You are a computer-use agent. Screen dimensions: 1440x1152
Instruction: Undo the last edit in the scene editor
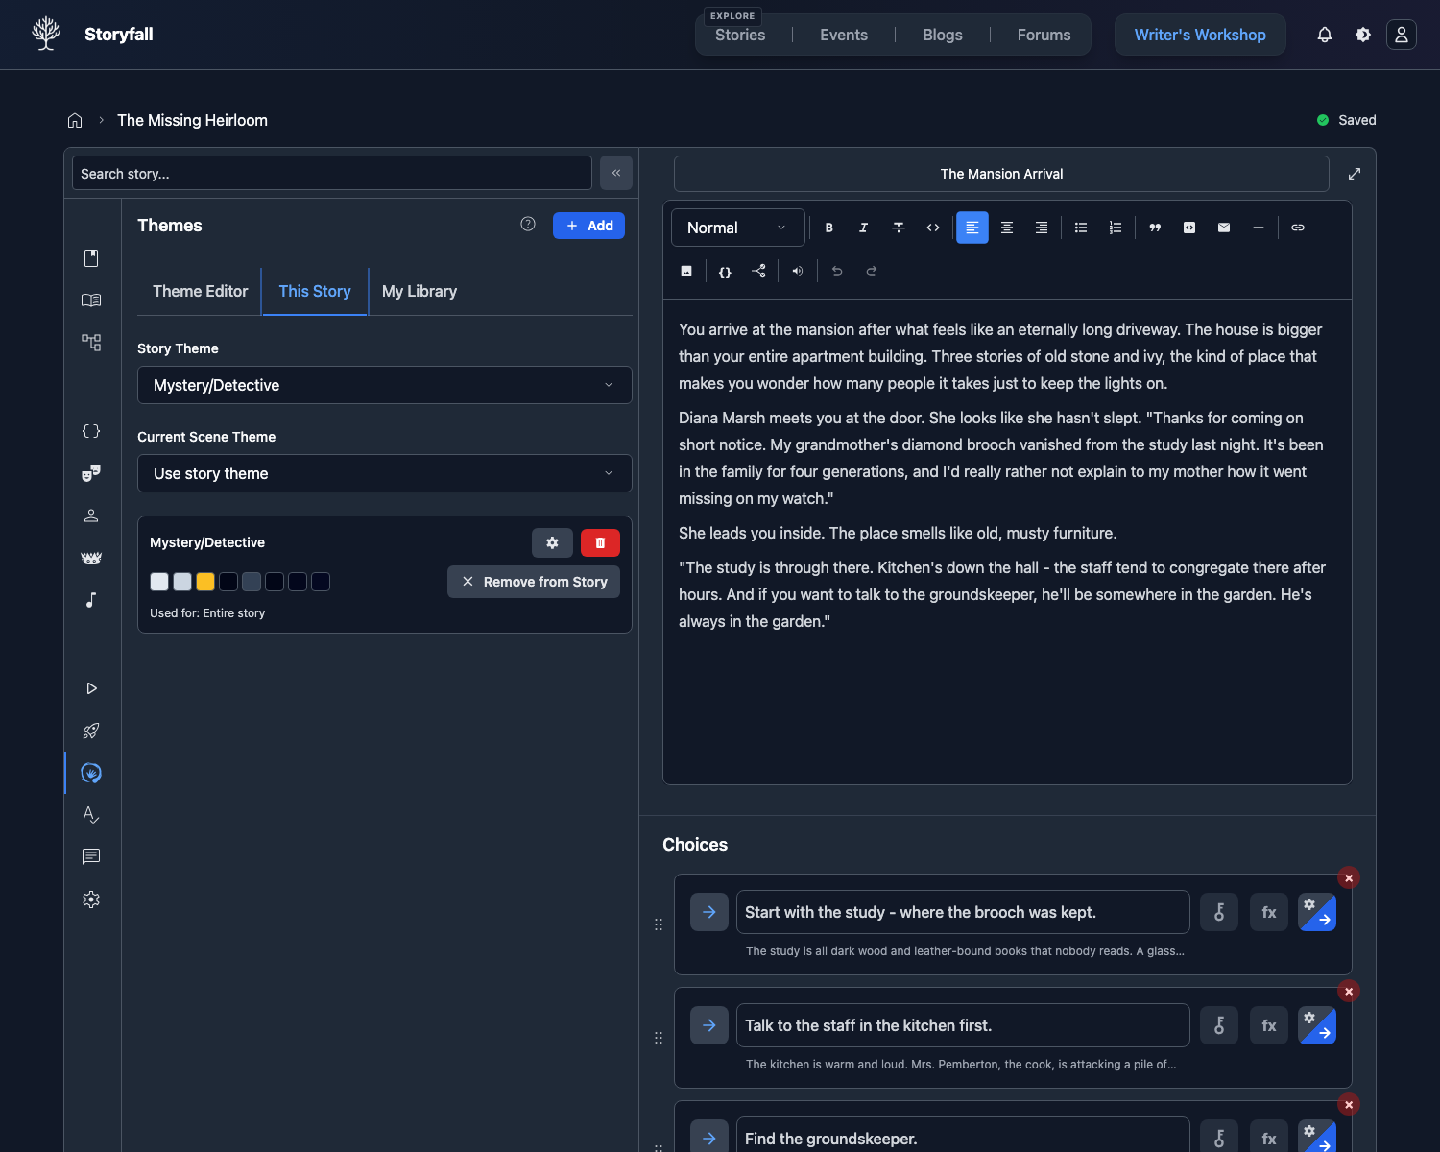point(836,271)
